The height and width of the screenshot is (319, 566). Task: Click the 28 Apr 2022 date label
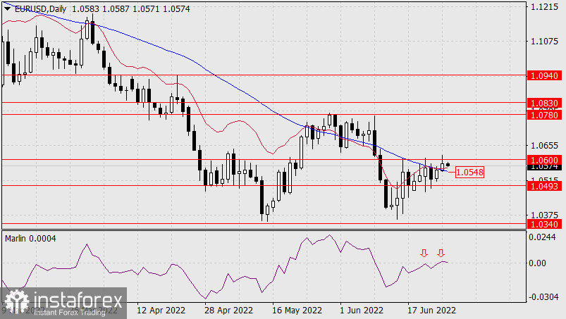229,310
